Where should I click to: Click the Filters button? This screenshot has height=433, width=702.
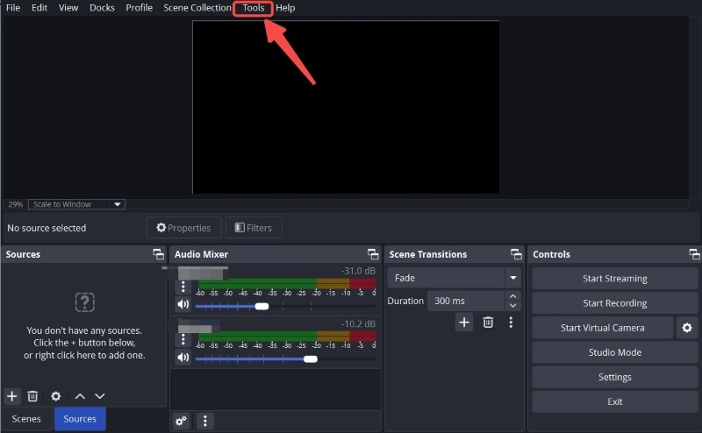[x=254, y=228]
